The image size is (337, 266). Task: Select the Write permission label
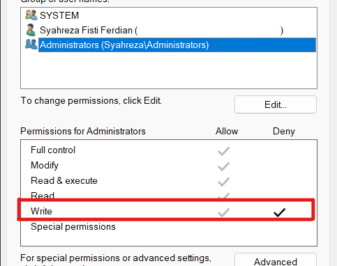point(41,211)
